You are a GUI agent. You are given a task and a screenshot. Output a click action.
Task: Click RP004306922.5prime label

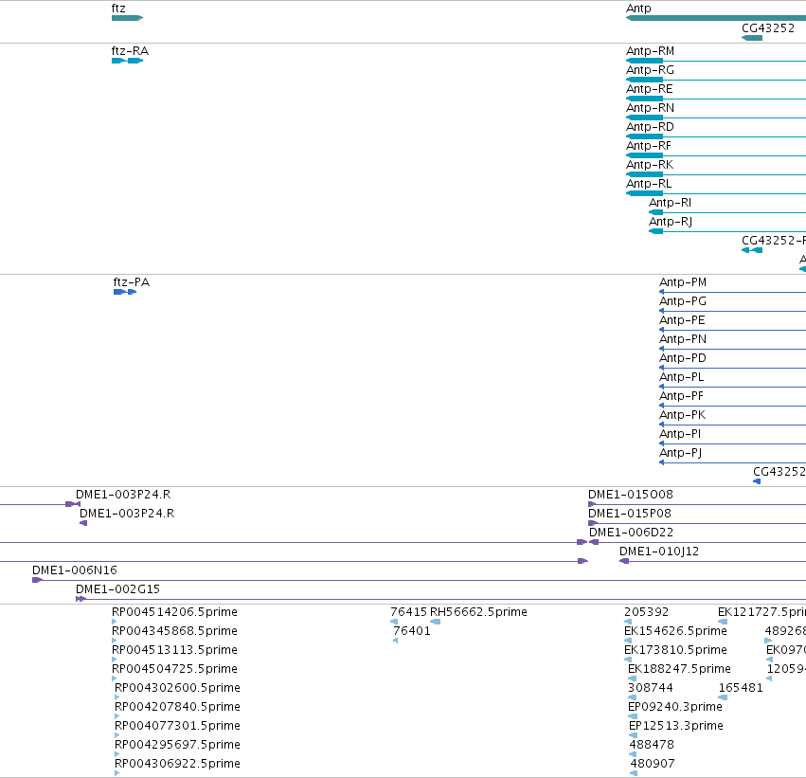tap(177, 764)
